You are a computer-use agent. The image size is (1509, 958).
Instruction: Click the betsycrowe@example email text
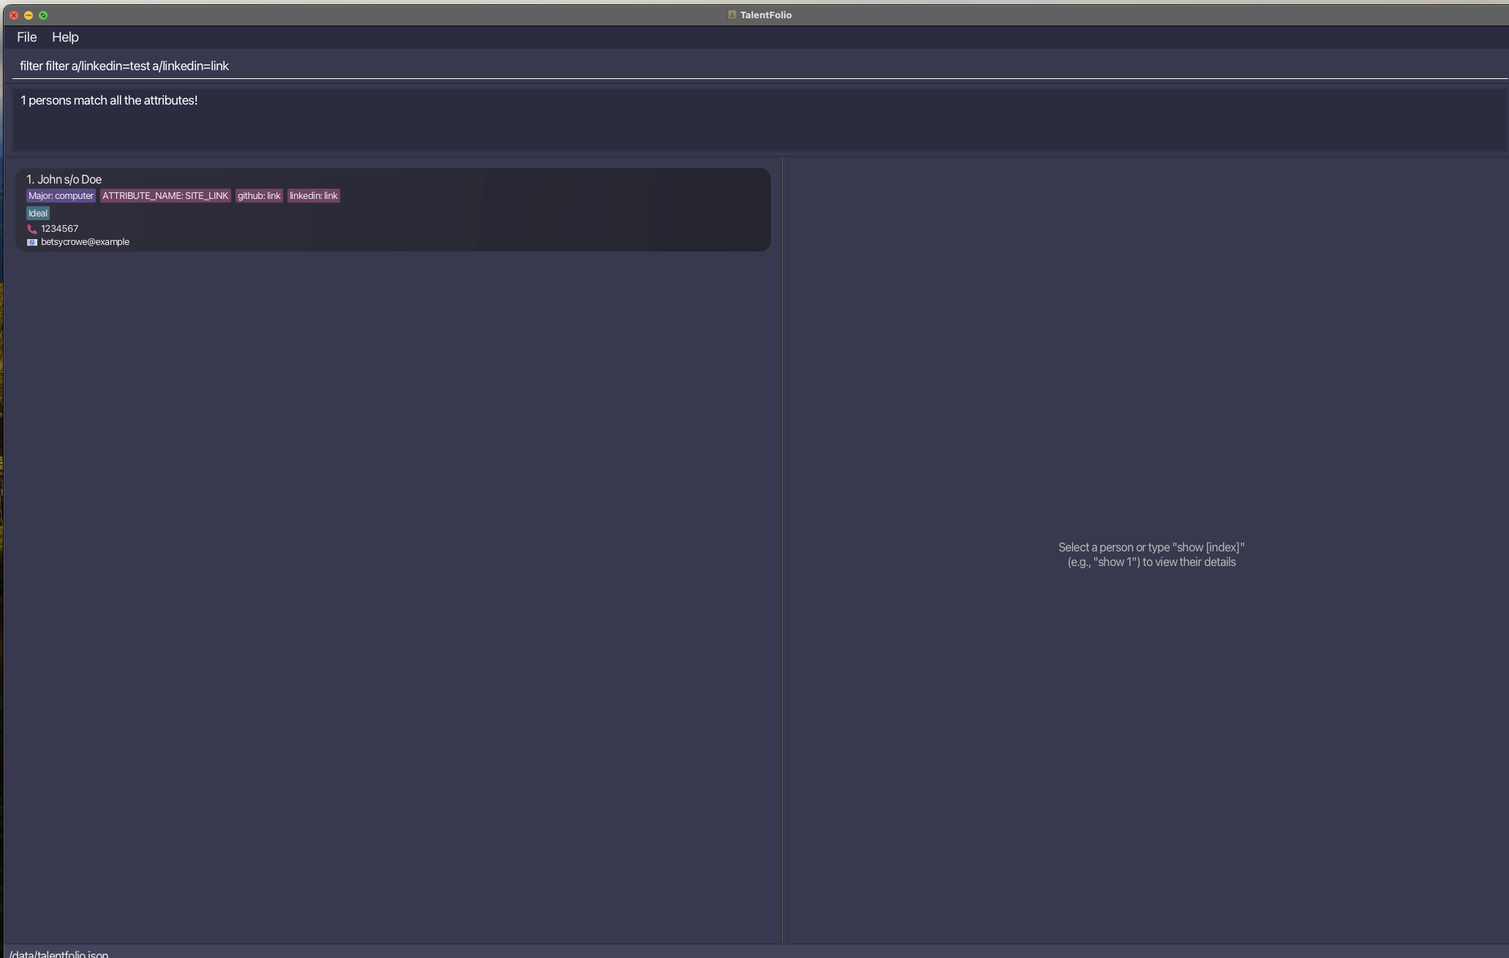click(85, 242)
